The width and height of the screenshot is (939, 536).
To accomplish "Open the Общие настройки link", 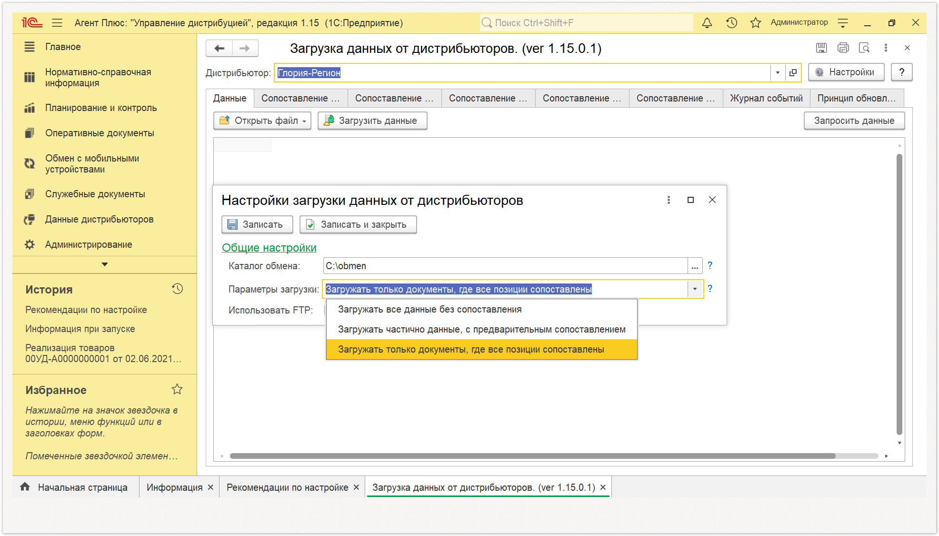I will (x=269, y=248).
